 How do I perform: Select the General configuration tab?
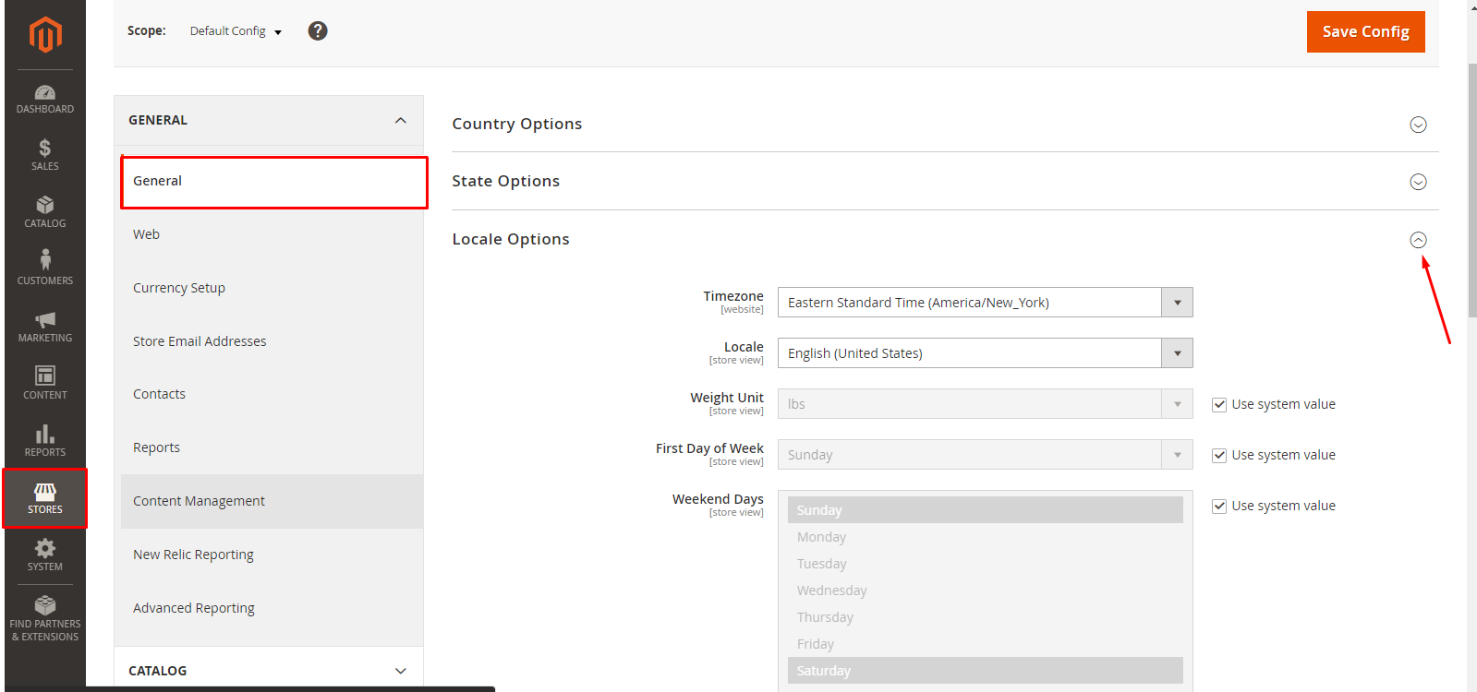point(273,182)
